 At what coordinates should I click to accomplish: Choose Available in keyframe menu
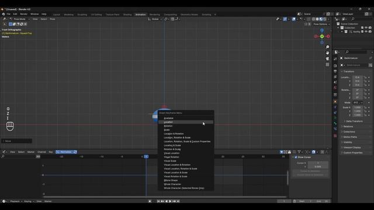[186, 118]
